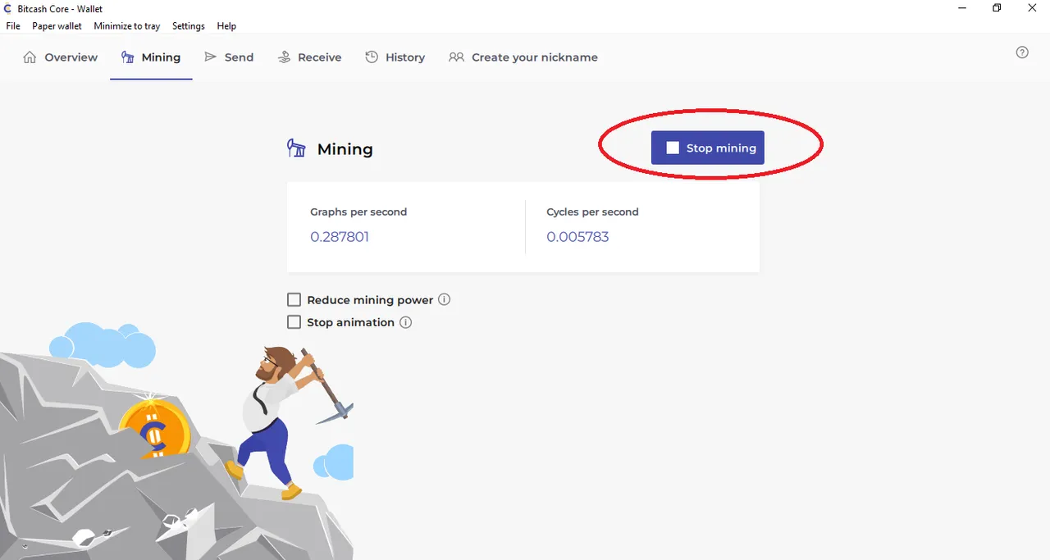Click the help question mark icon

[1022, 52]
